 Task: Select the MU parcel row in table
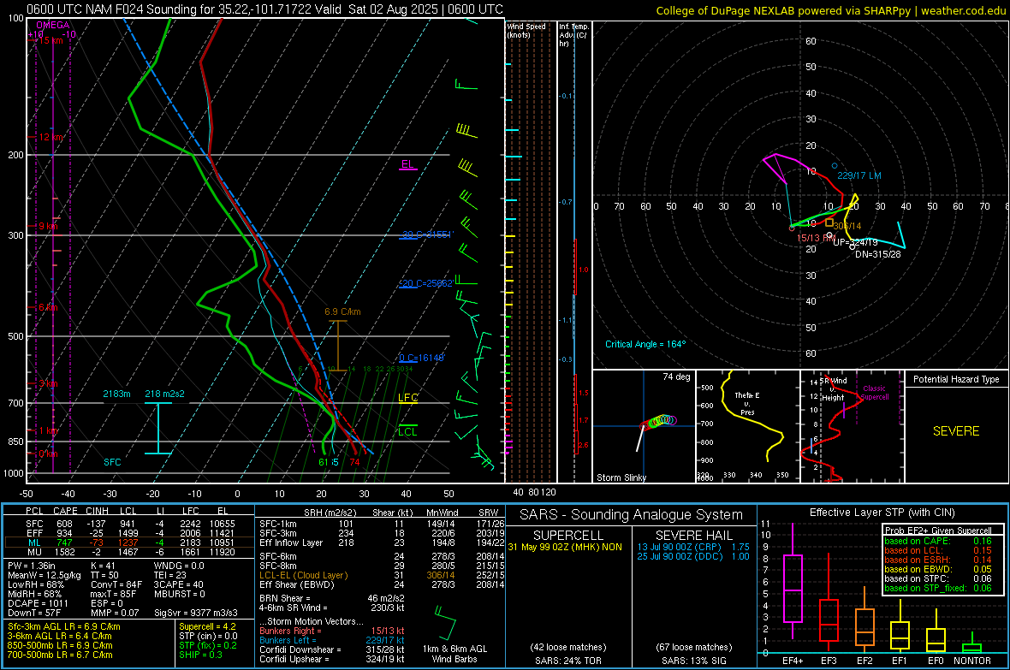pos(129,551)
